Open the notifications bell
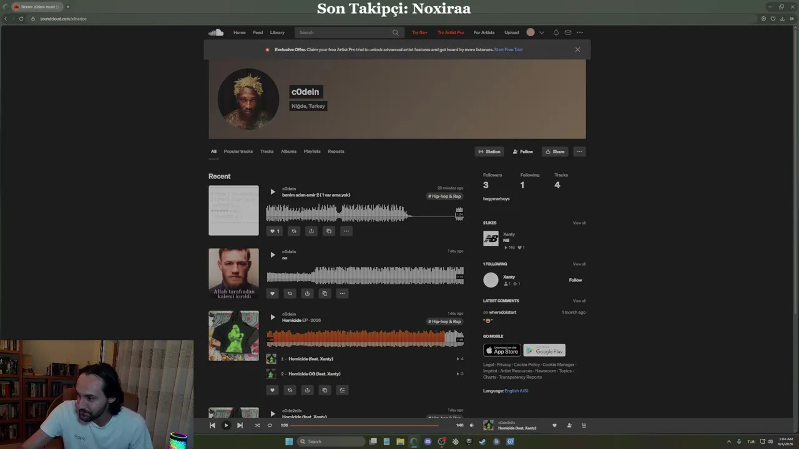The image size is (799, 449). (x=556, y=32)
